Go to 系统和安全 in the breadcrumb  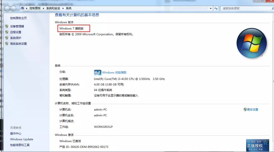pos(53,8)
